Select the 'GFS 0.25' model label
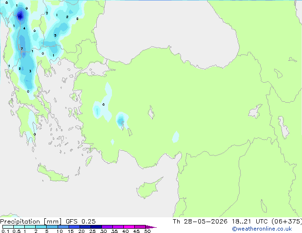 point(81,222)
